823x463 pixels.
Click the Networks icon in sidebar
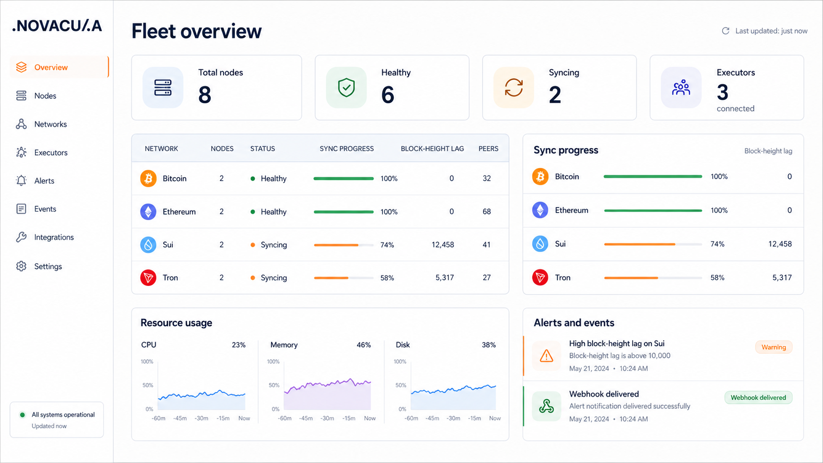(x=21, y=124)
